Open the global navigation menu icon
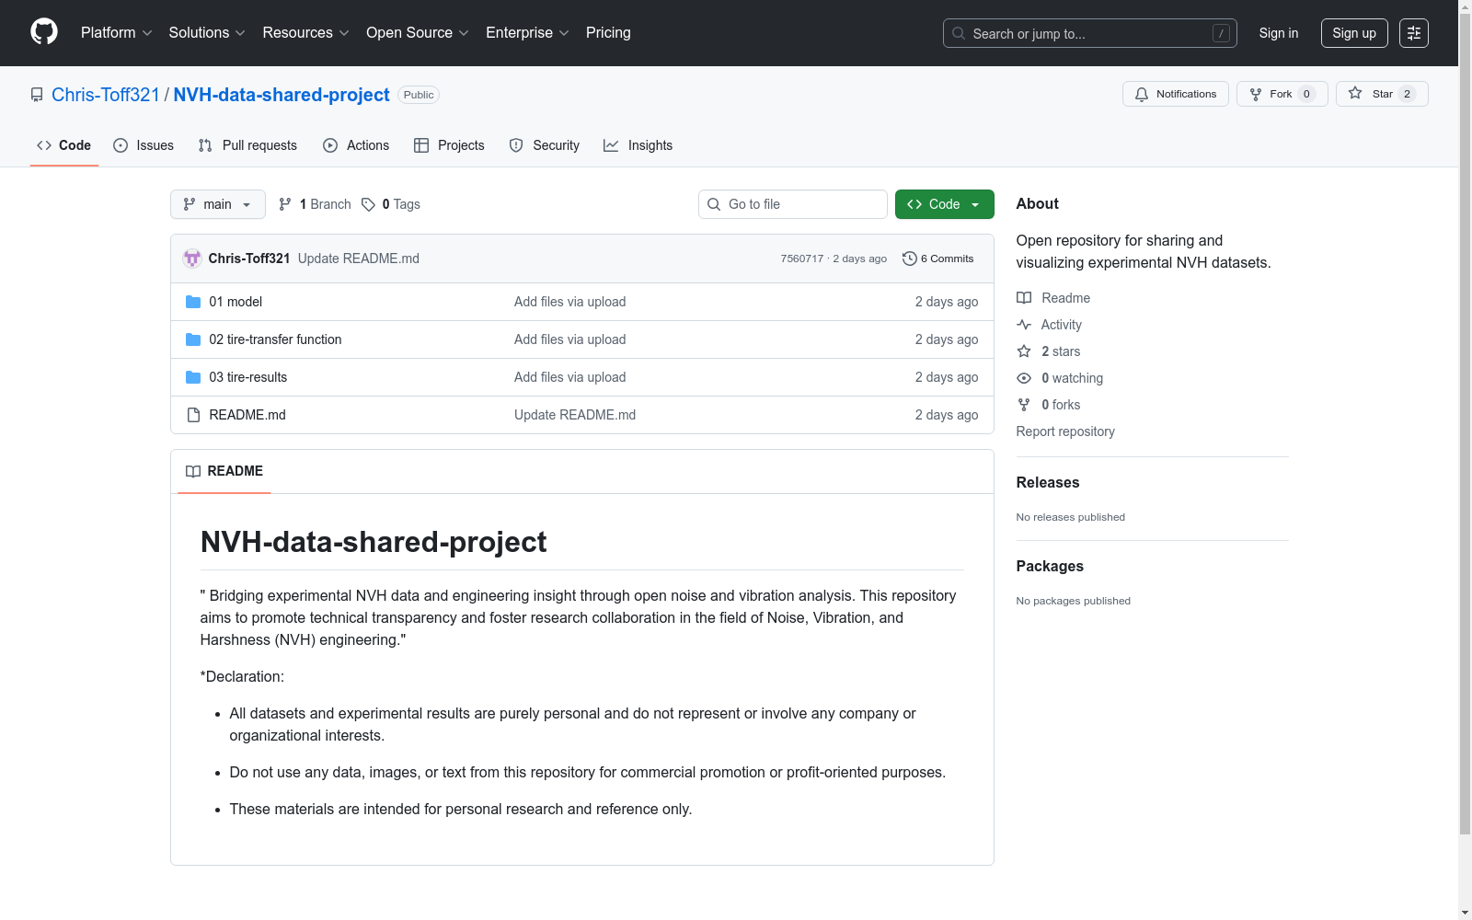Viewport: 1472px width, 920px height. tap(1414, 33)
